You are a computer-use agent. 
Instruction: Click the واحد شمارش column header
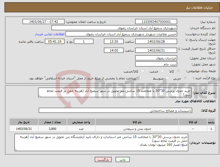81,122
